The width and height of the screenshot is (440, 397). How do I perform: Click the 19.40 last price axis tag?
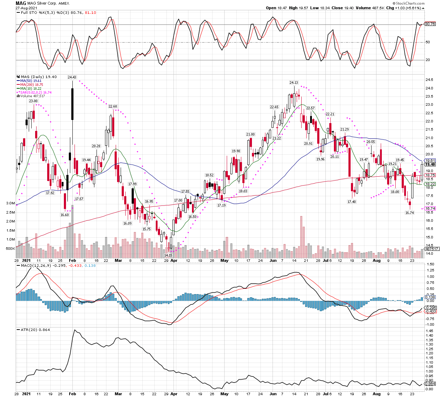[x=430, y=164]
